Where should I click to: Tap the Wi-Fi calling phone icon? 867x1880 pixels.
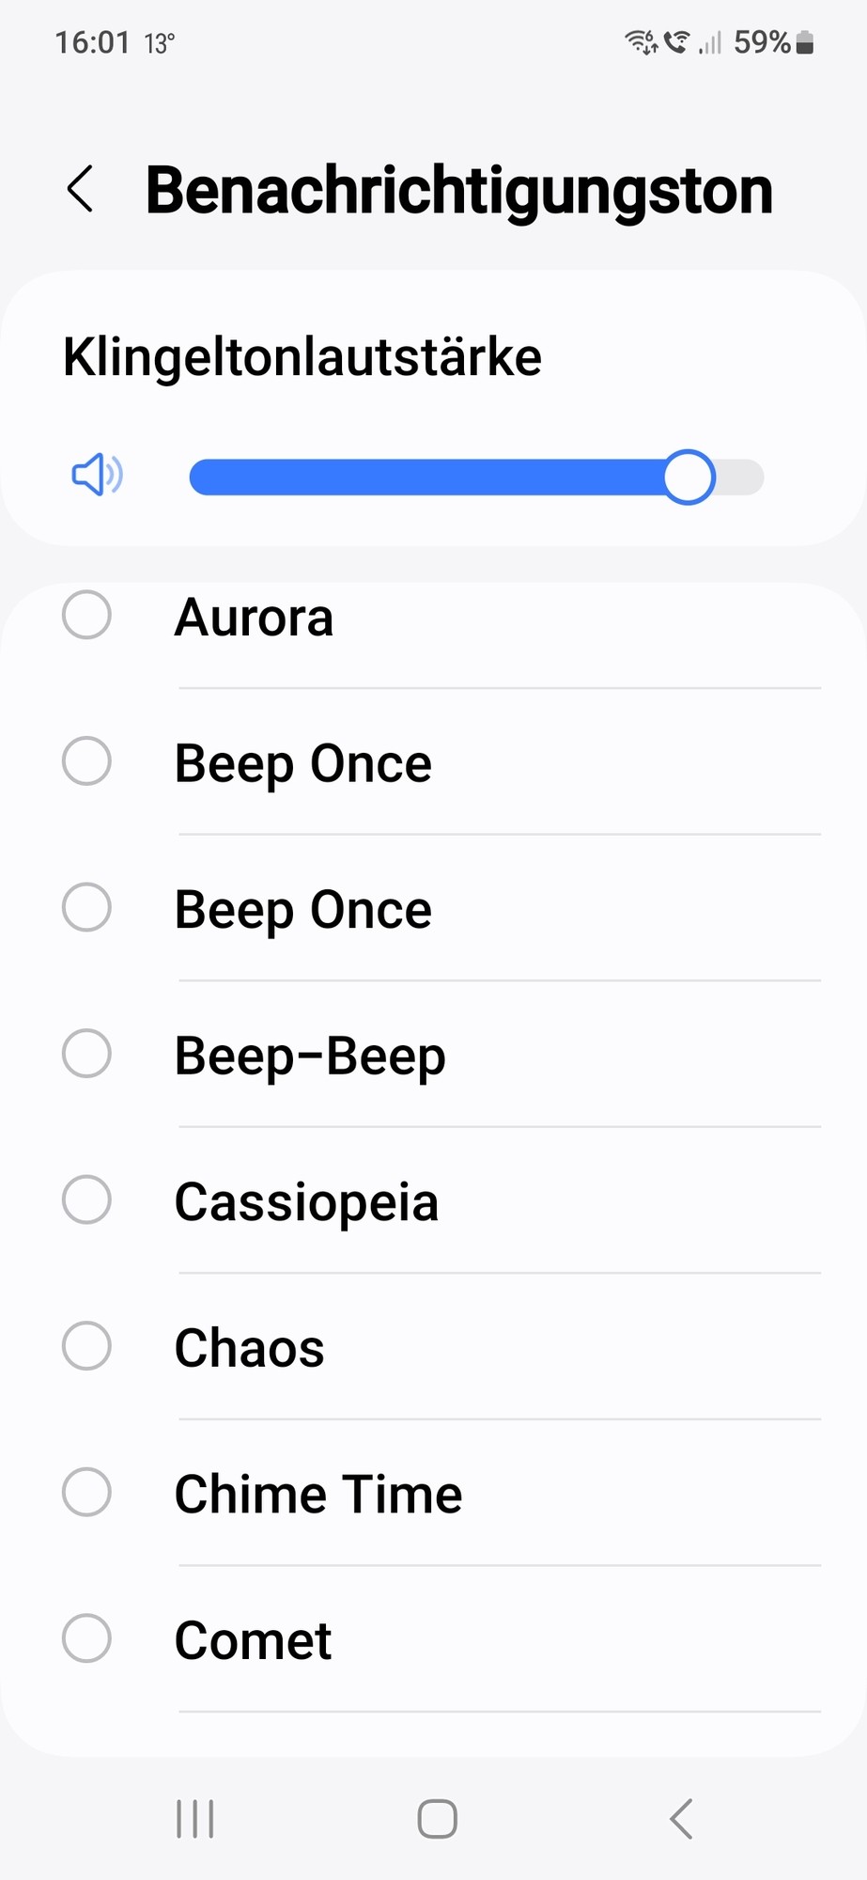coord(676,42)
